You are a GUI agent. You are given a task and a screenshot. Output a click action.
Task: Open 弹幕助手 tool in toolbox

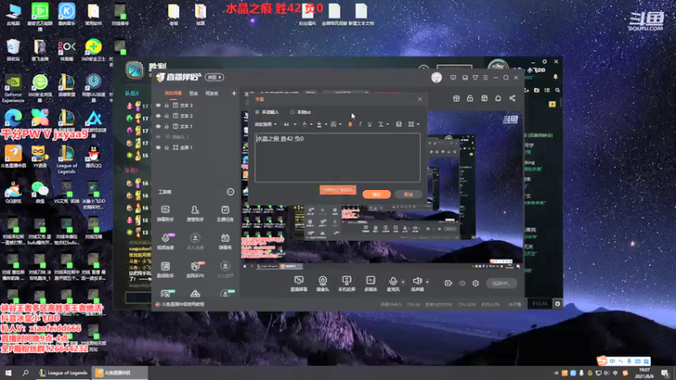(x=165, y=214)
